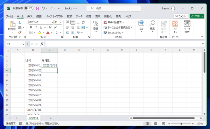Increase font size button

(50, 27)
